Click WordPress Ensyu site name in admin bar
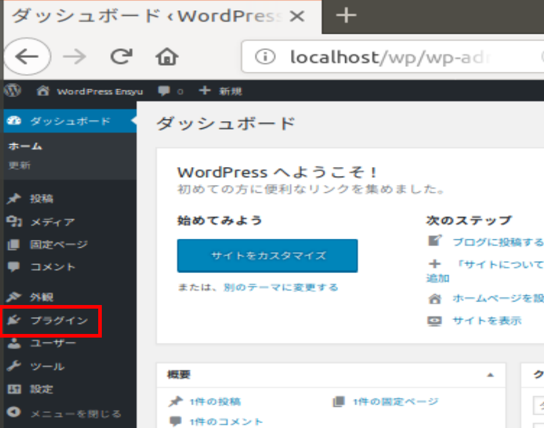The width and height of the screenshot is (544, 428). (100, 91)
